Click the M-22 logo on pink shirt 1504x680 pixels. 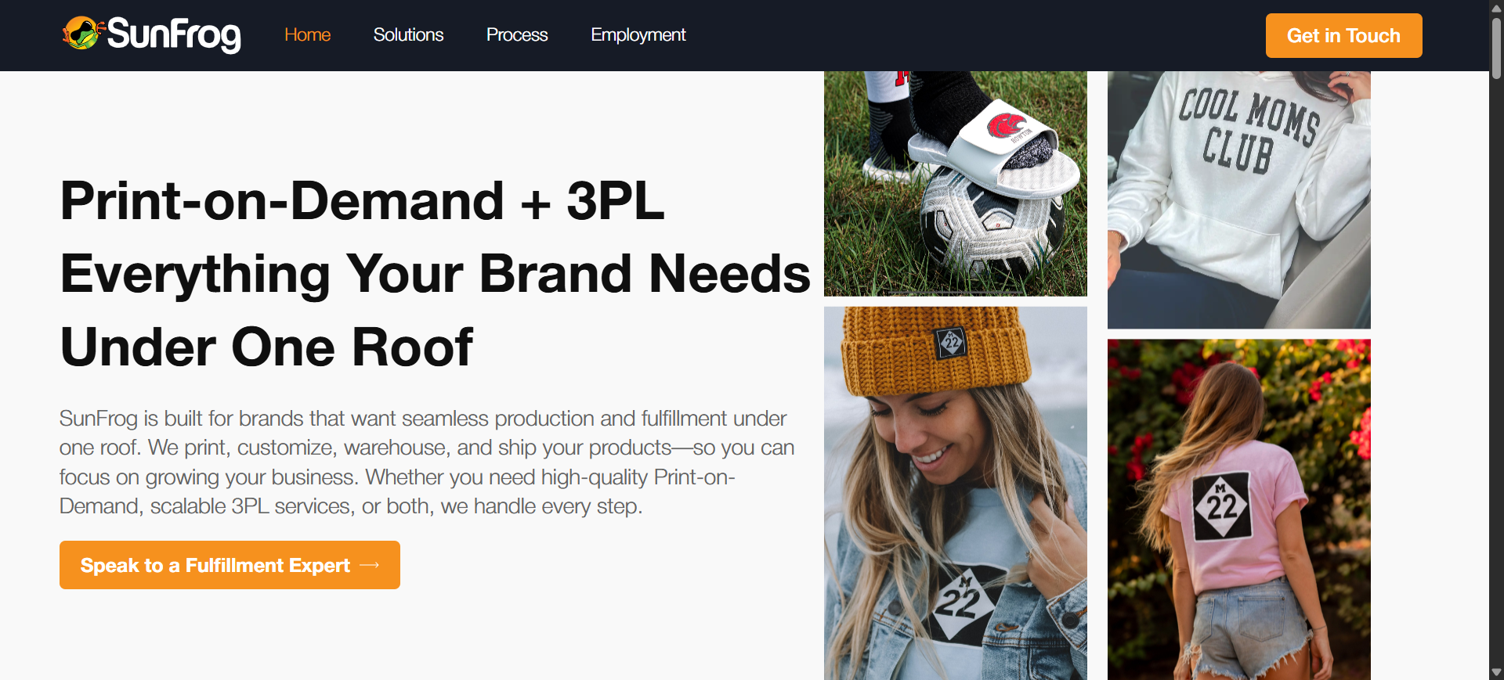point(1221,506)
